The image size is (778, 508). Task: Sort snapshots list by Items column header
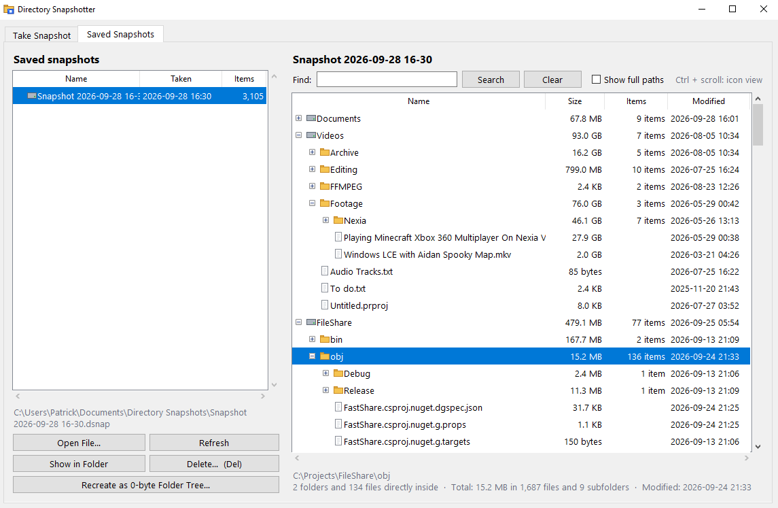(244, 78)
